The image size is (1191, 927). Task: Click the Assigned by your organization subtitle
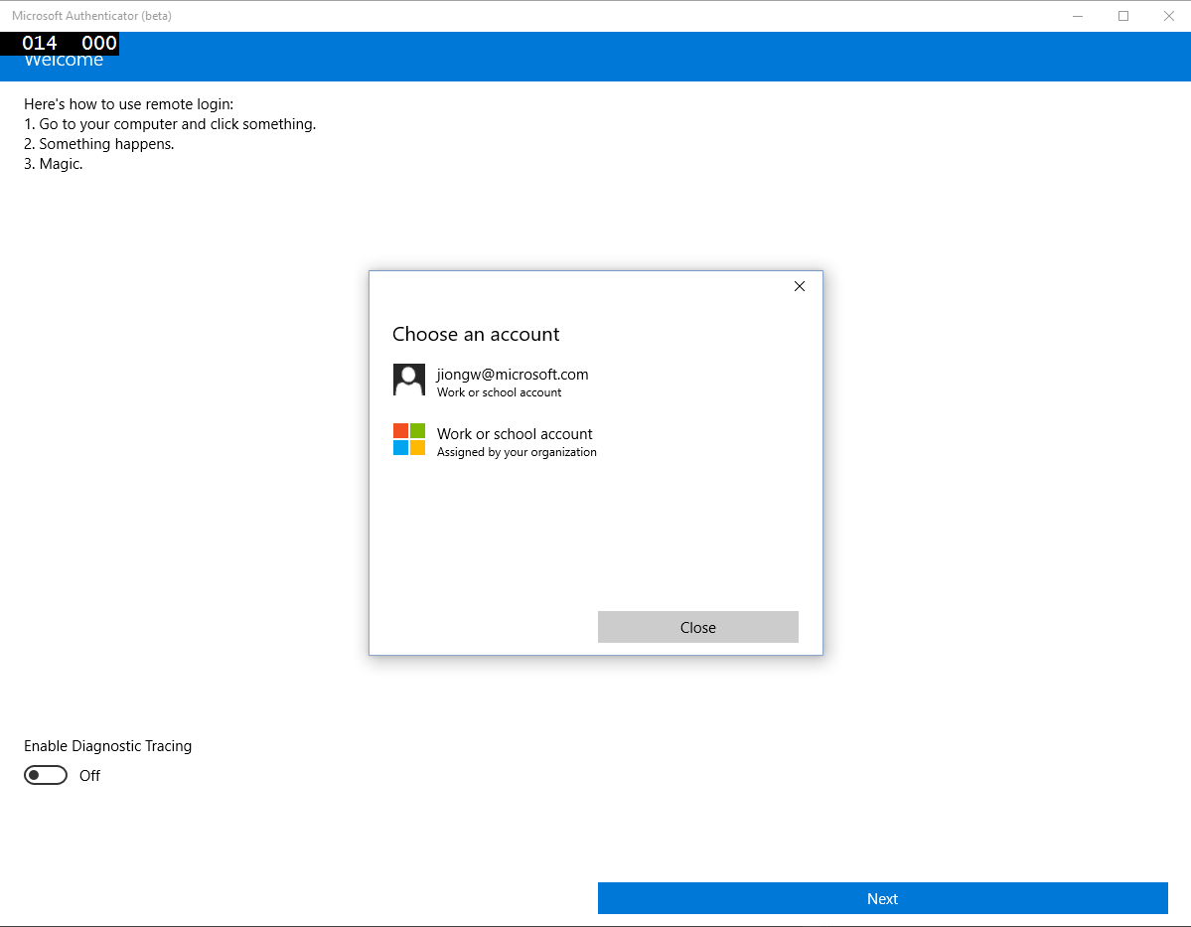coord(517,452)
